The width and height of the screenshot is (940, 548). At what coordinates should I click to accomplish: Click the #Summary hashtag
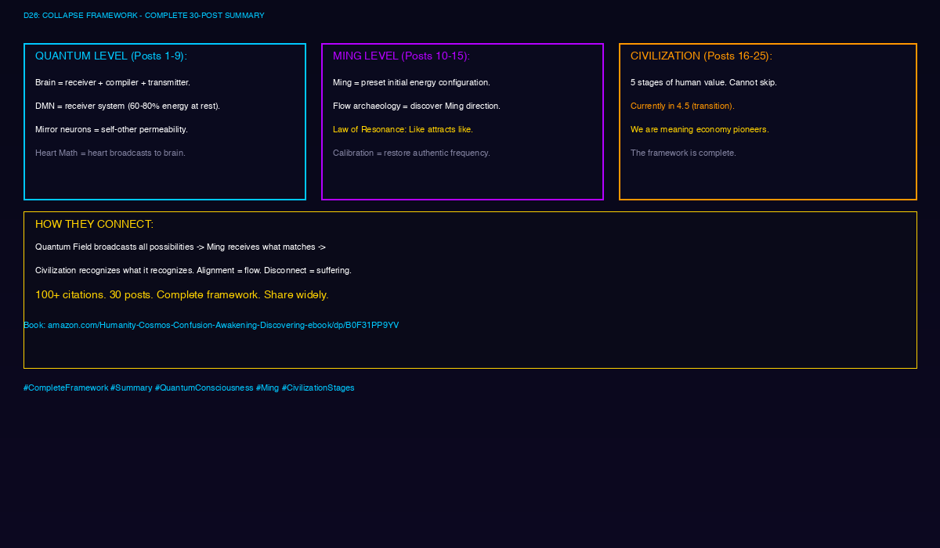132,388
